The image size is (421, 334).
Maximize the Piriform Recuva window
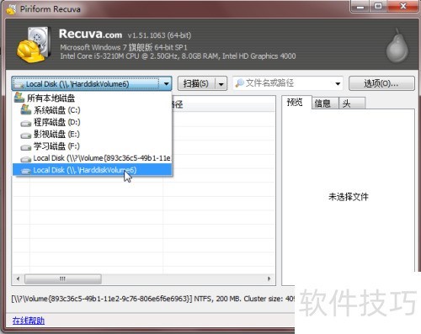[379, 6]
